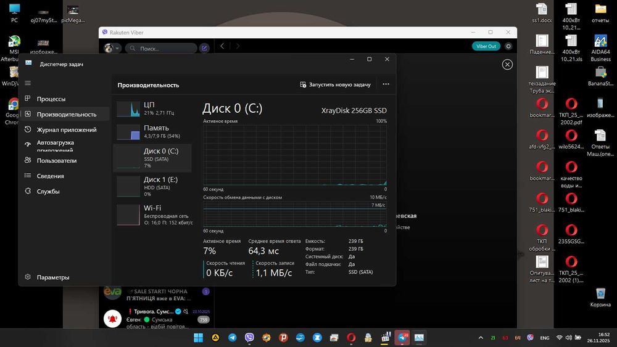Select Производительность in Task Manager sidebar

point(65,115)
